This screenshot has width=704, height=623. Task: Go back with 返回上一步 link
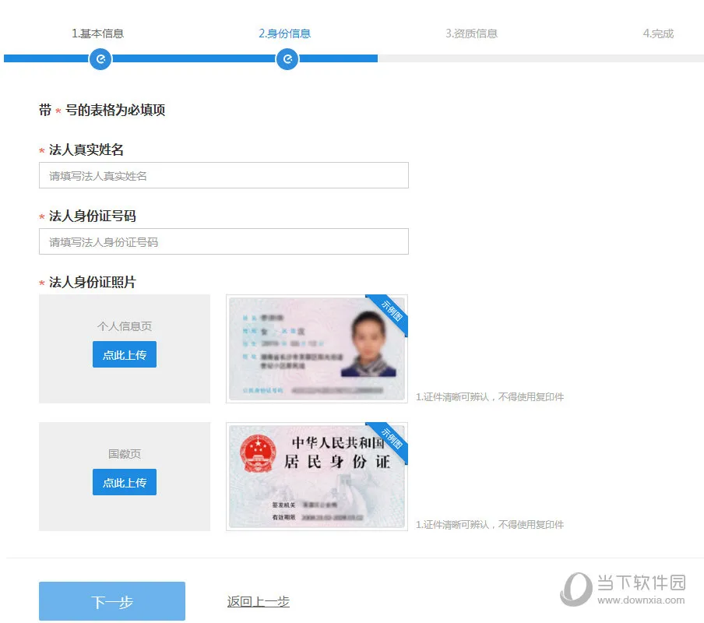click(x=259, y=601)
